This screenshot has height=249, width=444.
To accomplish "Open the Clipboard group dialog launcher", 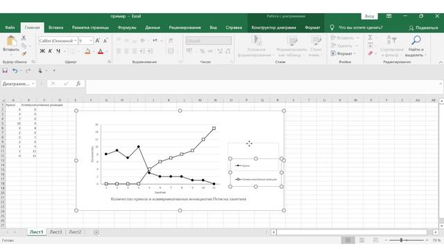I will pyautogui.click(x=33, y=62).
